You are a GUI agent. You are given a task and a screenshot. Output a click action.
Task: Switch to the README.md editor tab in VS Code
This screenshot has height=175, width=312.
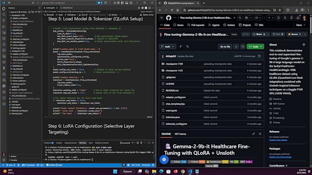pos(67,8)
